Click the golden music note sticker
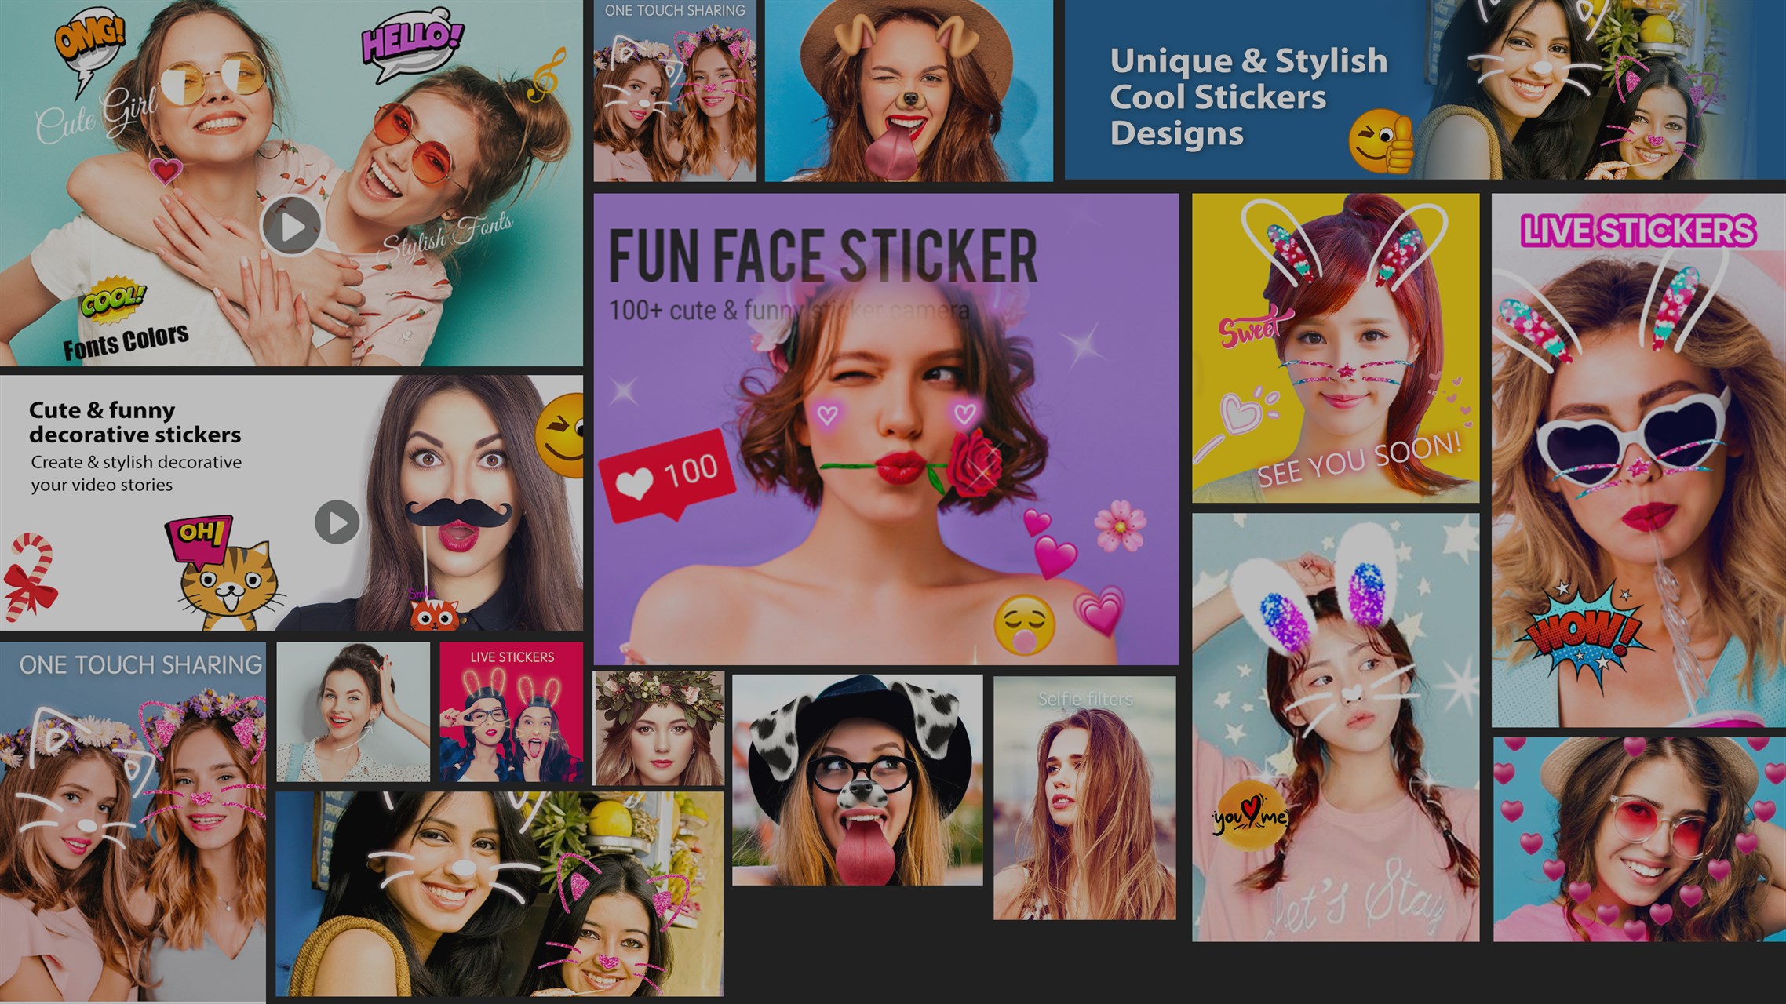 pyautogui.click(x=547, y=75)
